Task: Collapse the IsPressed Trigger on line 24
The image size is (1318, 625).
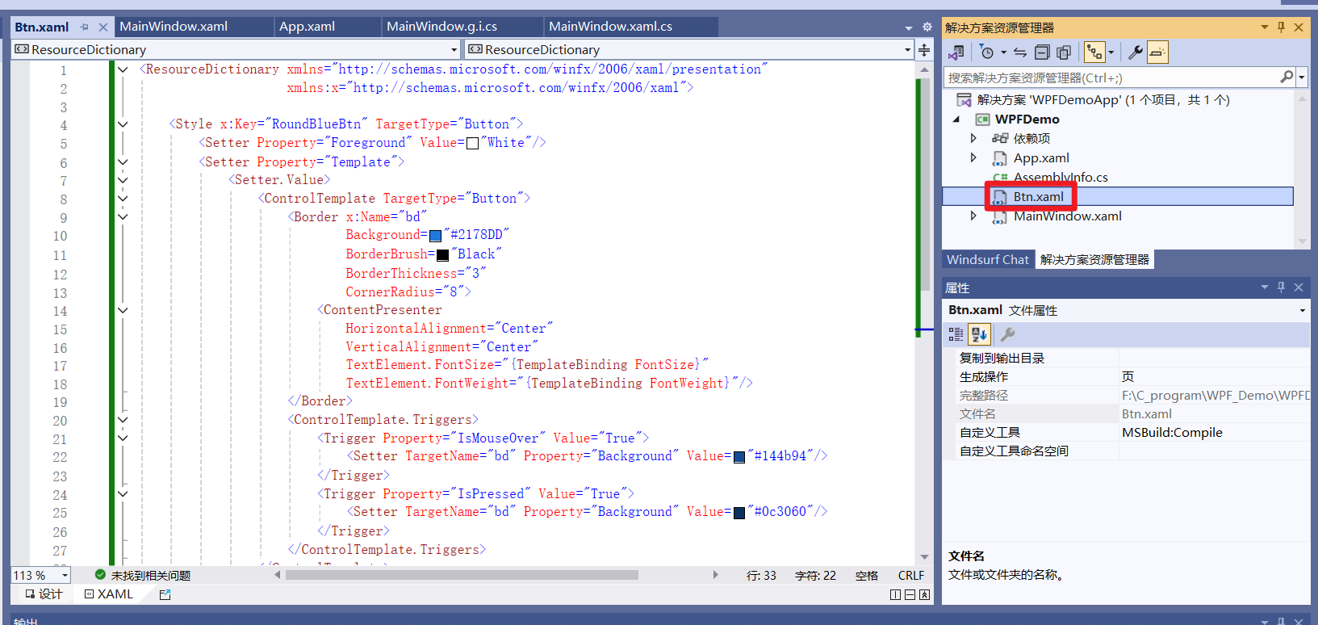Action: point(123,494)
